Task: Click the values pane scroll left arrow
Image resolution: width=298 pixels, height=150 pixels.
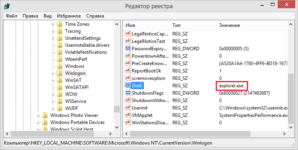Action: (126, 134)
